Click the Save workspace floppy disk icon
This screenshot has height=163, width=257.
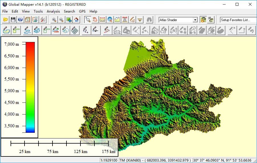point(13,20)
